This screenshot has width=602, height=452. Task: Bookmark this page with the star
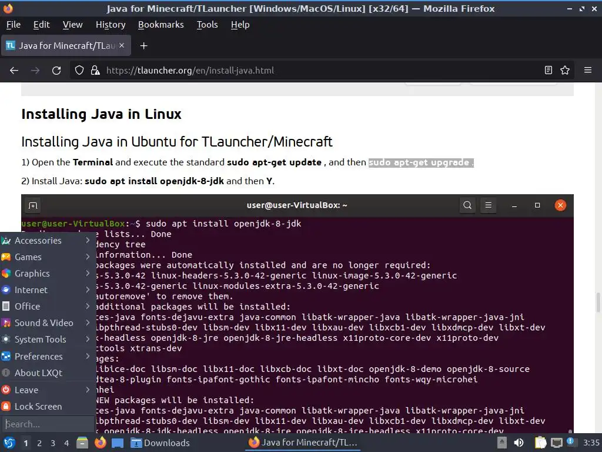565,71
